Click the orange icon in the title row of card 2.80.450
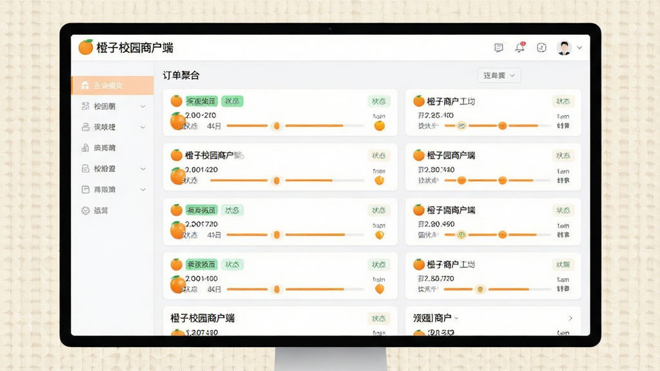660x371 pixels. click(419, 209)
